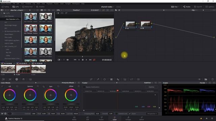This screenshot has width=216, height=121.
Task: Open the Sizing palette icon
Action: [132, 79]
